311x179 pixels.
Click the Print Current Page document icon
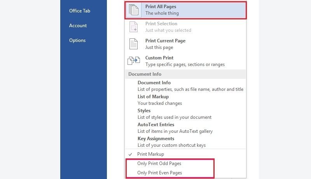coord(133,44)
